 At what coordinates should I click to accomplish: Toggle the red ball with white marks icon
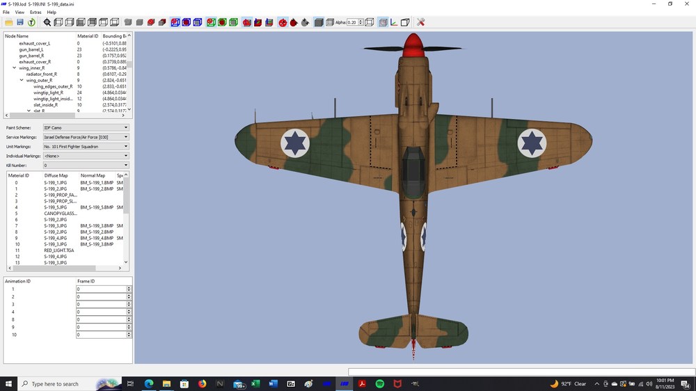click(283, 22)
